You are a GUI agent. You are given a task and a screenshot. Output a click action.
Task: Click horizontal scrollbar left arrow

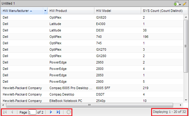pyautogui.click(x=3, y=105)
